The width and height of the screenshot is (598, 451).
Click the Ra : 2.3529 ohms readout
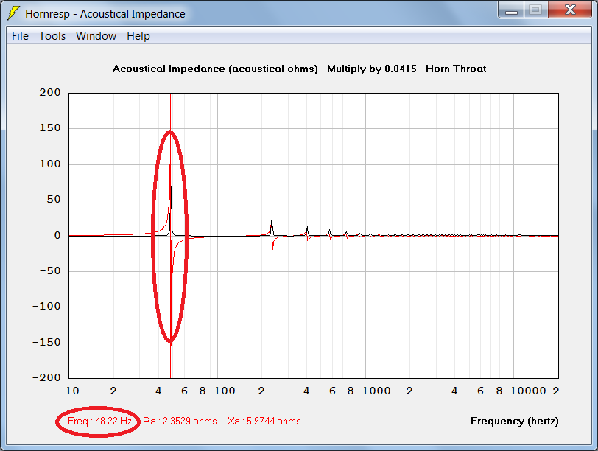tap(180, 422)
